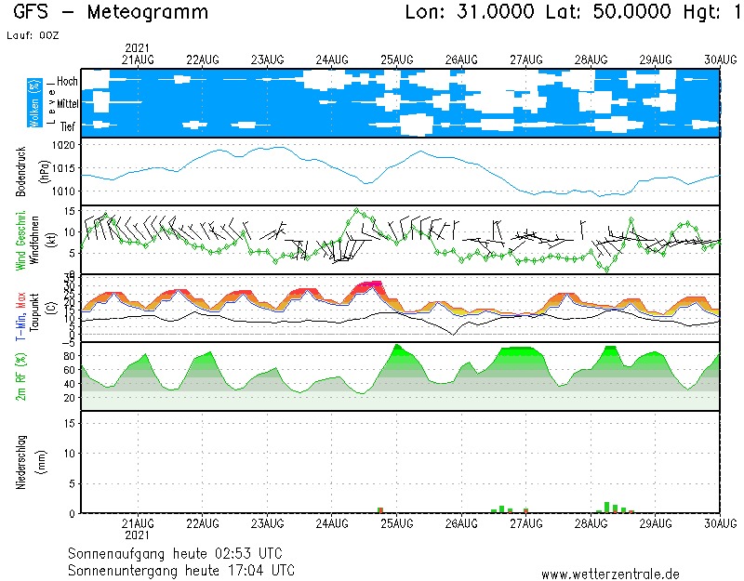Select 25AUG on the top date axis
The height and width of the screenshot is (581, 744).
pyautogui.click(x=396, y=59)
